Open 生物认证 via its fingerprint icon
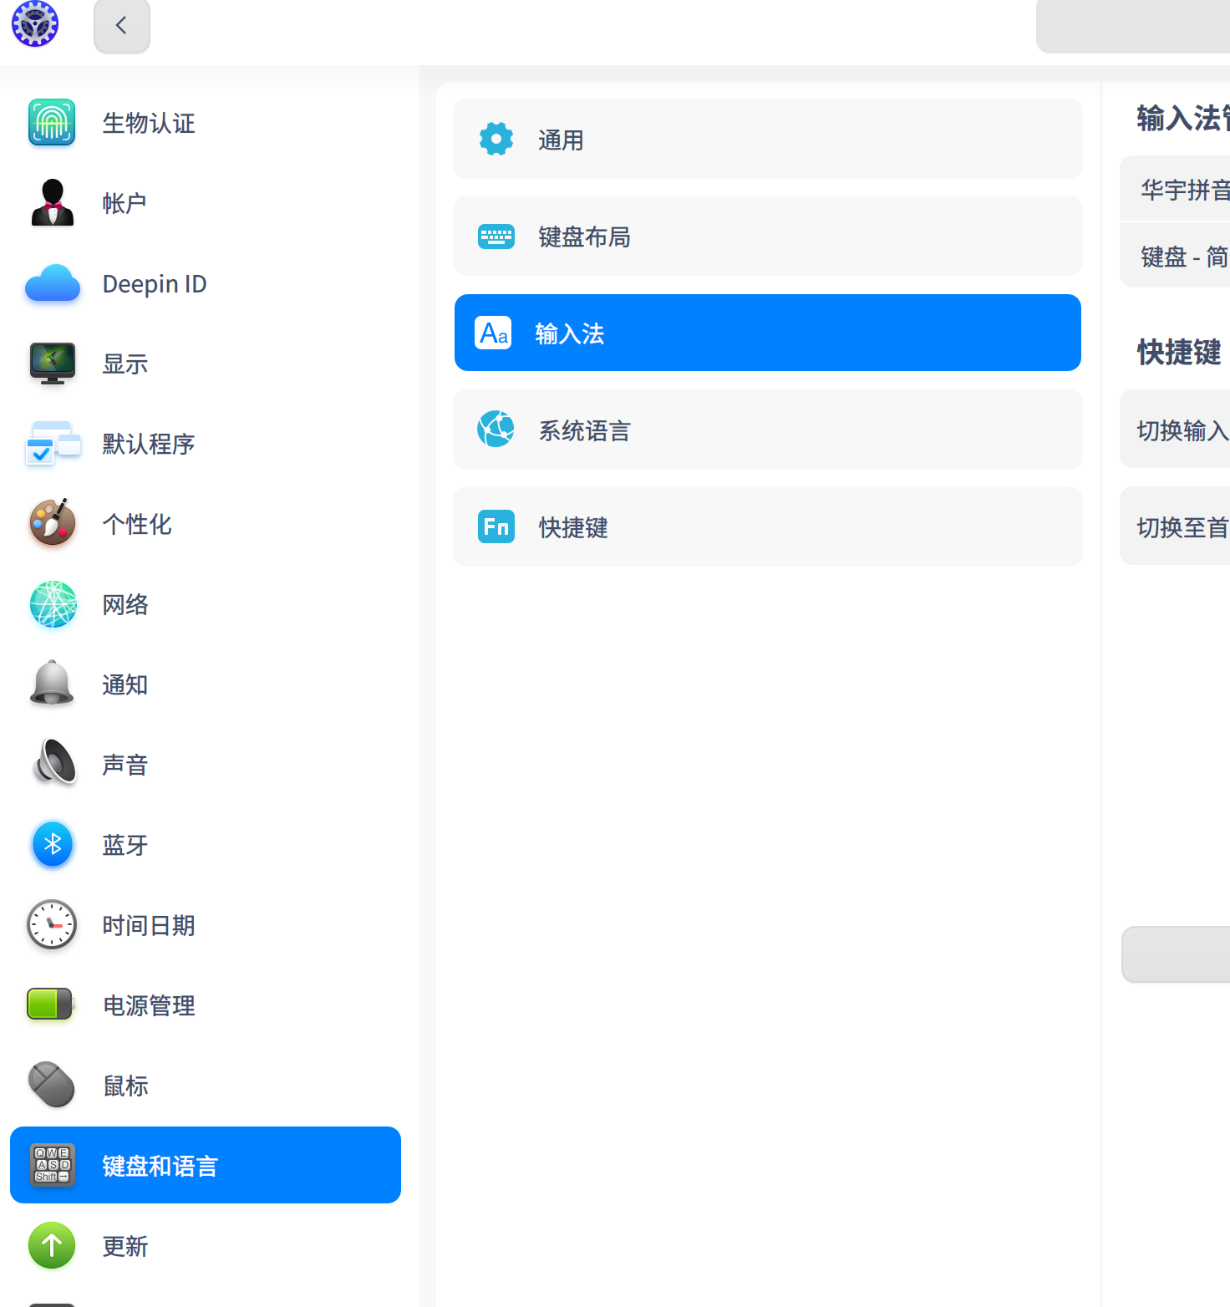1230x1307 pixels. (x=52, y=123)
